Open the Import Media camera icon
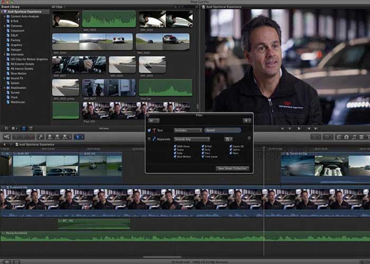The image size is (370, 264). tap(6, 137)
